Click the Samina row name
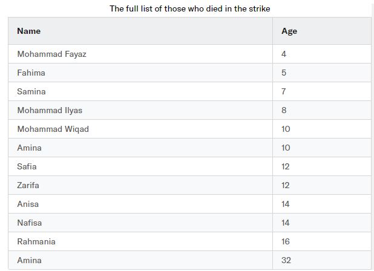374x271 pixels. tap(140, 91)
